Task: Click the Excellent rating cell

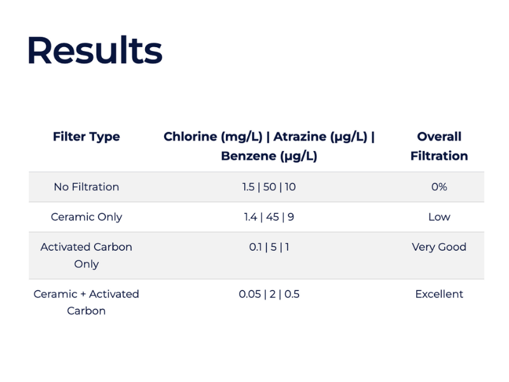Action: (x=439, y=294)
